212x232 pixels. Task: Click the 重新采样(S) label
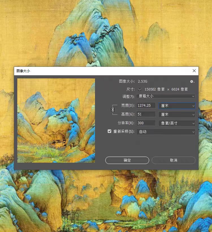pos(124,131)
